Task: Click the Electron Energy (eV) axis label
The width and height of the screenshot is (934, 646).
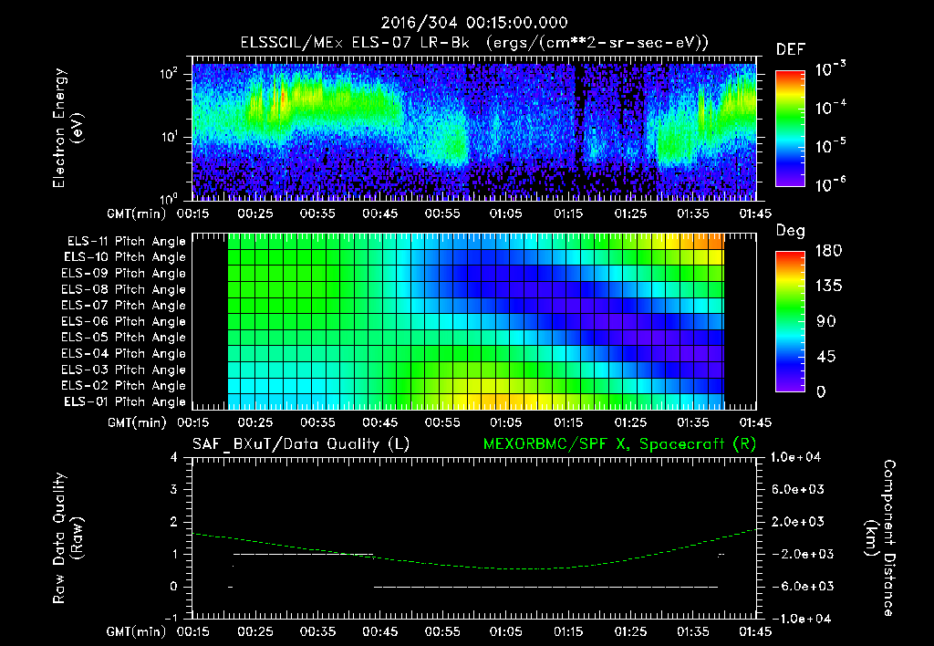Action: click(67, 128)
